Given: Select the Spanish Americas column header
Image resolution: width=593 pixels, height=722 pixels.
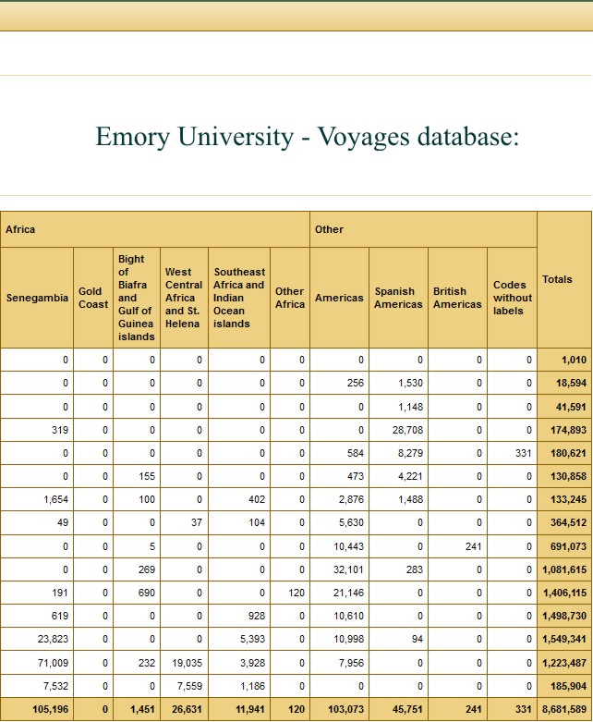Looking at the screenshot, I should (x=398, y=298).
